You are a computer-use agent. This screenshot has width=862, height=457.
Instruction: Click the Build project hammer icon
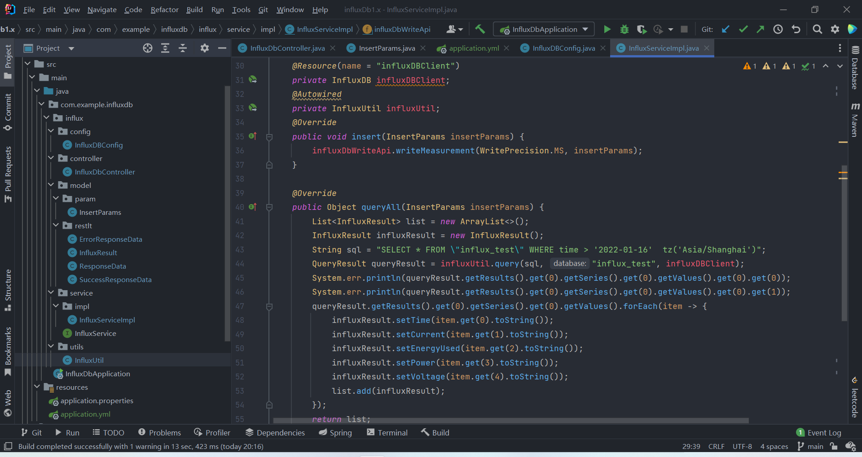click(x=480, y=30)
